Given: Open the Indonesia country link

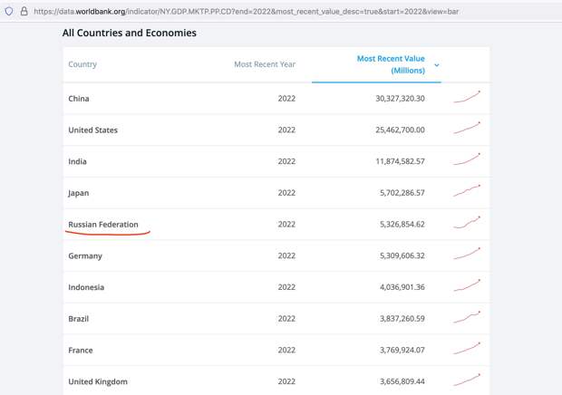Looking at the screenshot, I should [86, 287].
